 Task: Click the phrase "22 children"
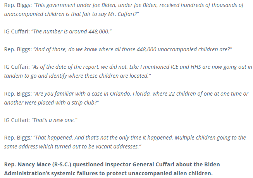174,94
